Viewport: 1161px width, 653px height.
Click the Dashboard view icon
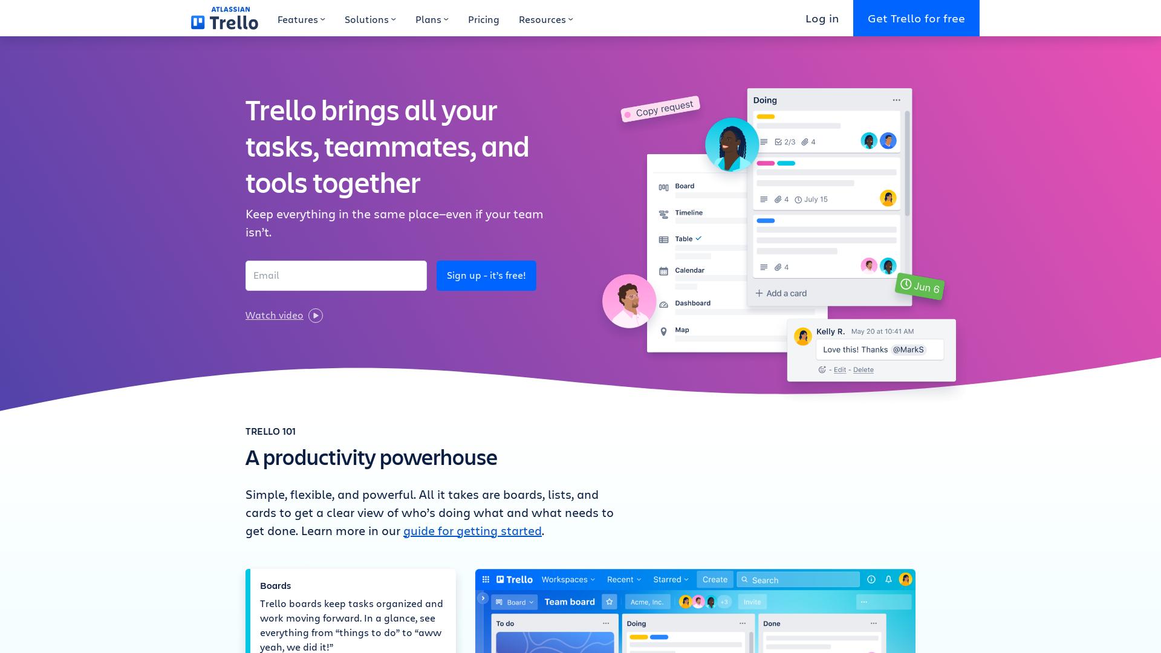pos(663,303)
